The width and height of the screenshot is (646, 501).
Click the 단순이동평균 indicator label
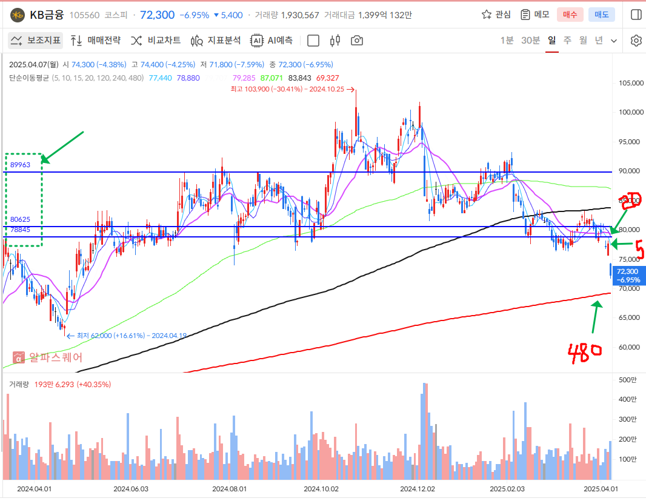[x=29, y=78]
